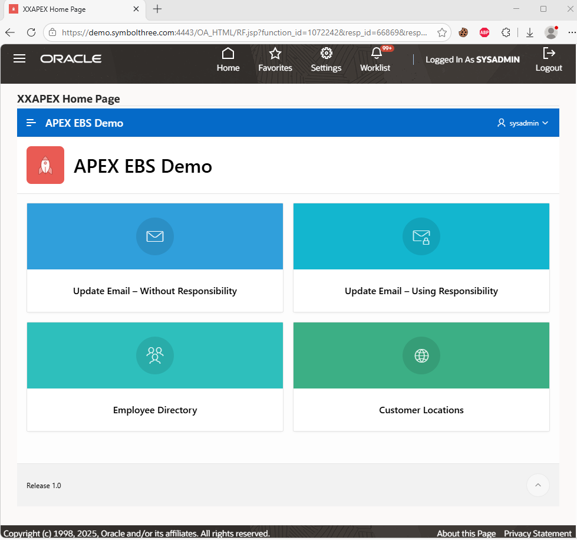Open the browser profile avatar
The height and width of the screenshot is (540, 577).
551,32
